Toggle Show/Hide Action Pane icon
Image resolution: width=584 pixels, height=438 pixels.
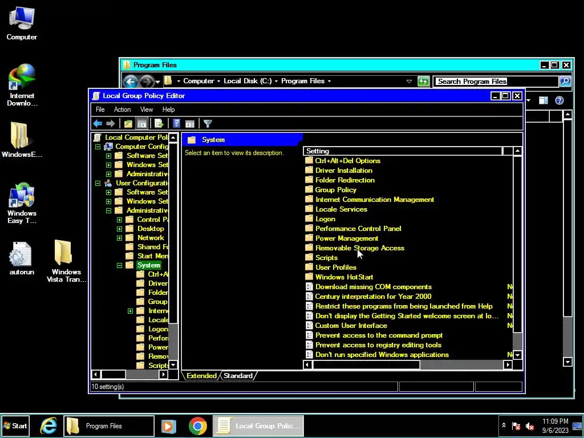190,123
